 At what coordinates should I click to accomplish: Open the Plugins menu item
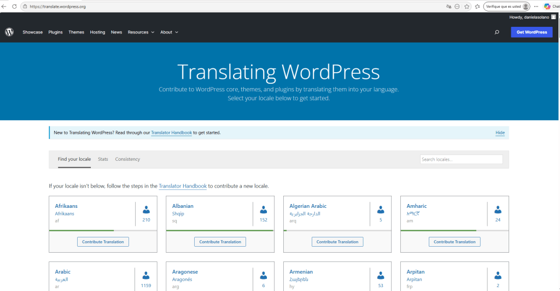(55, 32)
